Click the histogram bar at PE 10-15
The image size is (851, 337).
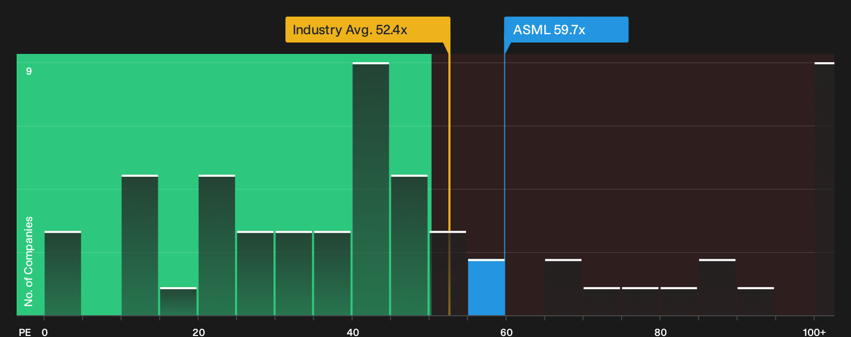tap(140, 245)
